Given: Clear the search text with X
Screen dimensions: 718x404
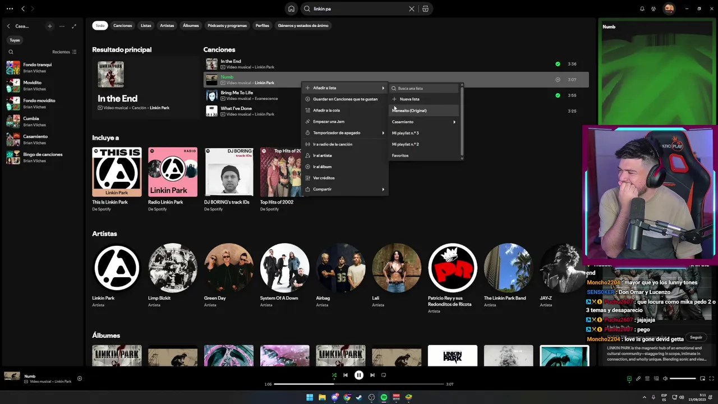Looking at the screenshot, I should pos(412,9).
